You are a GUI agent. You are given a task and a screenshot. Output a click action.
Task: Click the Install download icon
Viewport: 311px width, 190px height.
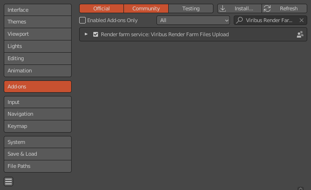point(223,8)
